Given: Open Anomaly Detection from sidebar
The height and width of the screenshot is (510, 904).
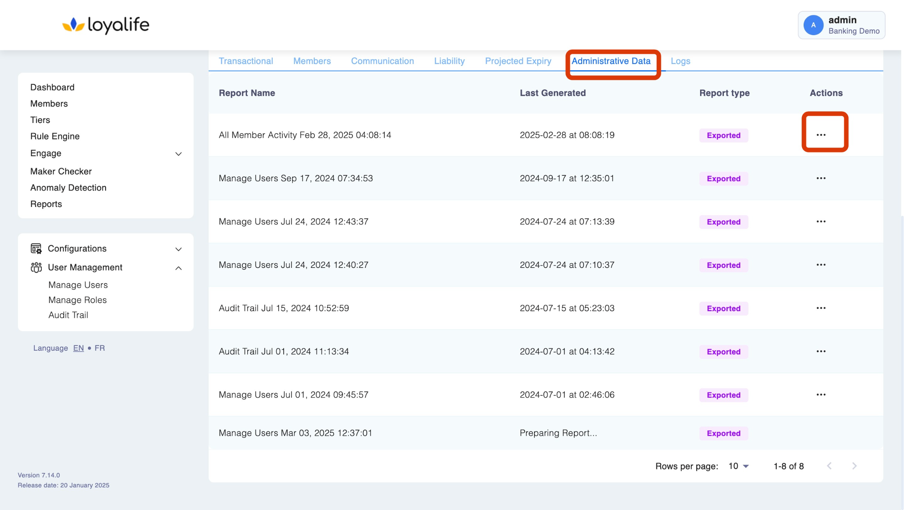Looking at the screenshot, I should pos(68,187).
